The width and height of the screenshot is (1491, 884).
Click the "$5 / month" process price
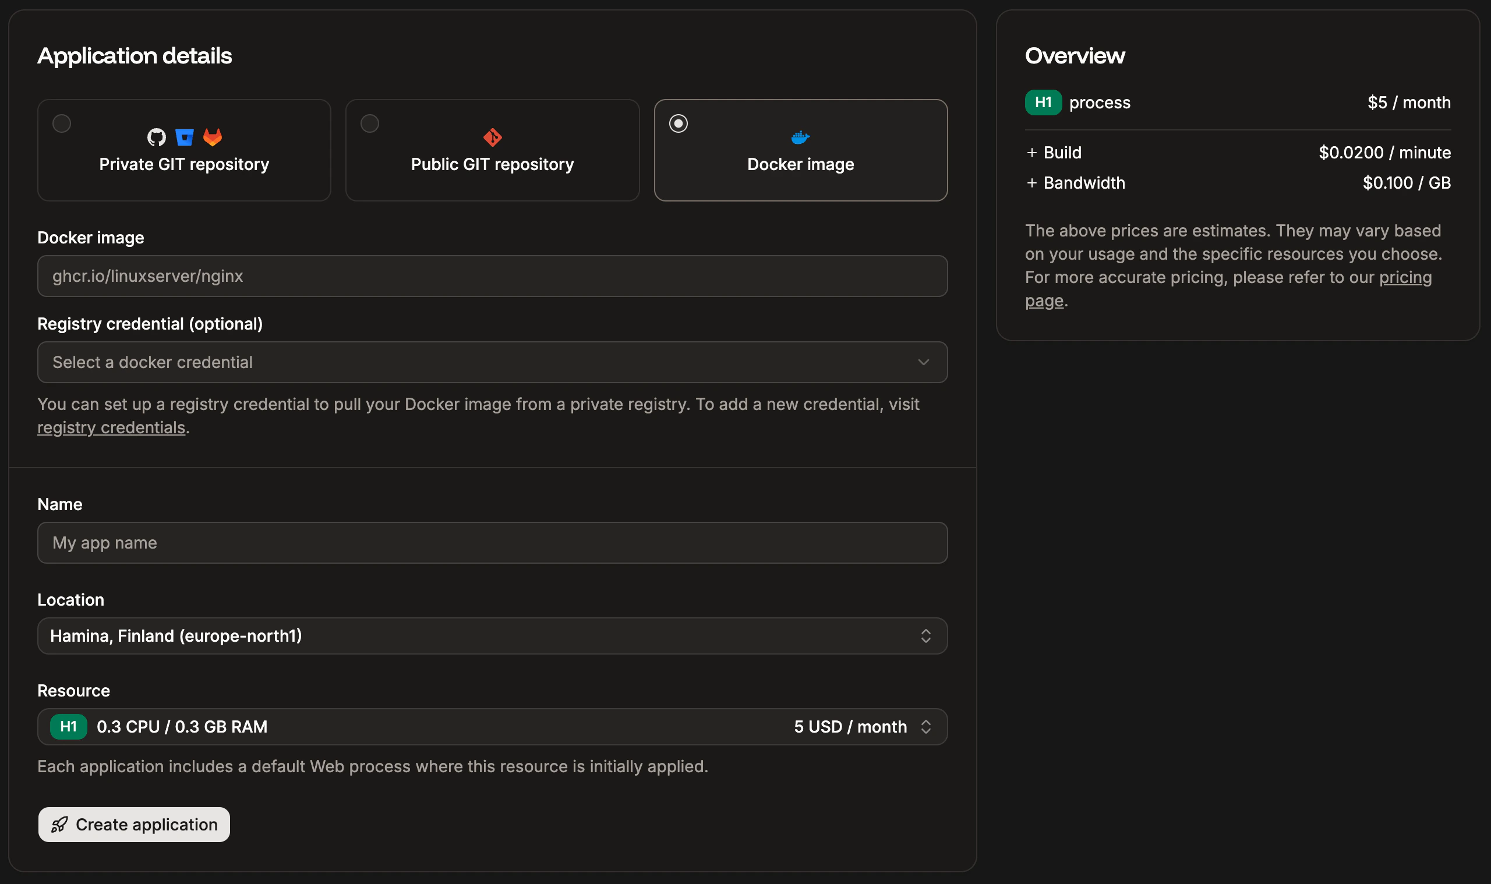[1409, 102]
